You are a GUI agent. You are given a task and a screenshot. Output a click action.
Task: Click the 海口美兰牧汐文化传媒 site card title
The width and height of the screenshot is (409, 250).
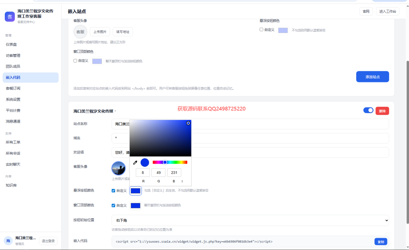point(93,111)
